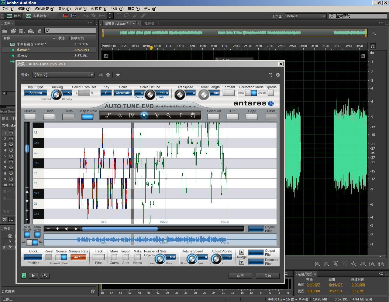Open the 效果 menu
The width and height of the screenshot is (389, 302).
tap(81, 9)
